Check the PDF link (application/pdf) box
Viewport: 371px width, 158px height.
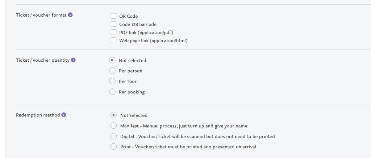point(113,32)
